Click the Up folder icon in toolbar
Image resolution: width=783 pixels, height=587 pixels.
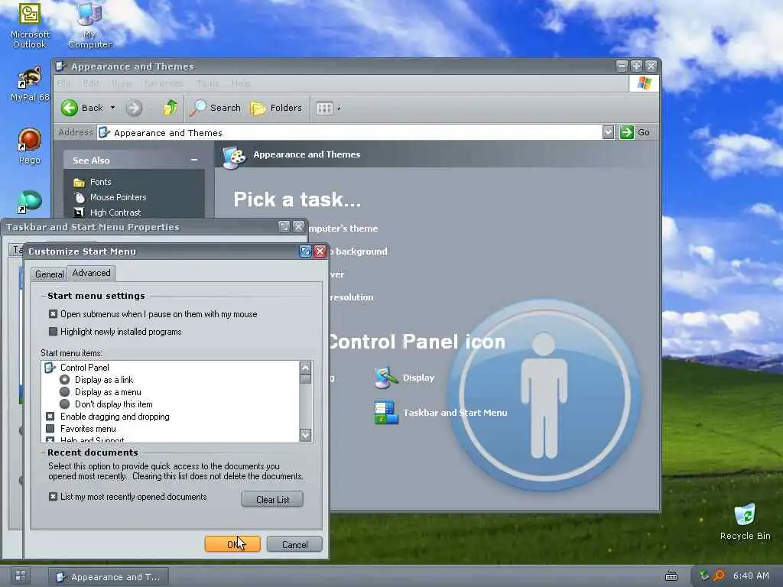(x=170, y=107)
